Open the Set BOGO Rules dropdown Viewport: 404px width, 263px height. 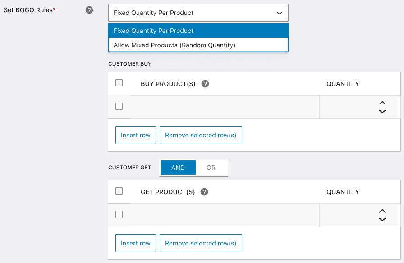coord(198,13)
